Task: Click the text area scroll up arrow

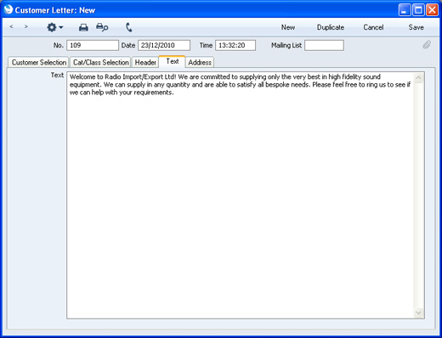Action: pos(418,78)
